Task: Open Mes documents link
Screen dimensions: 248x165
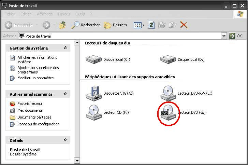Action: (x=30, y=110)
